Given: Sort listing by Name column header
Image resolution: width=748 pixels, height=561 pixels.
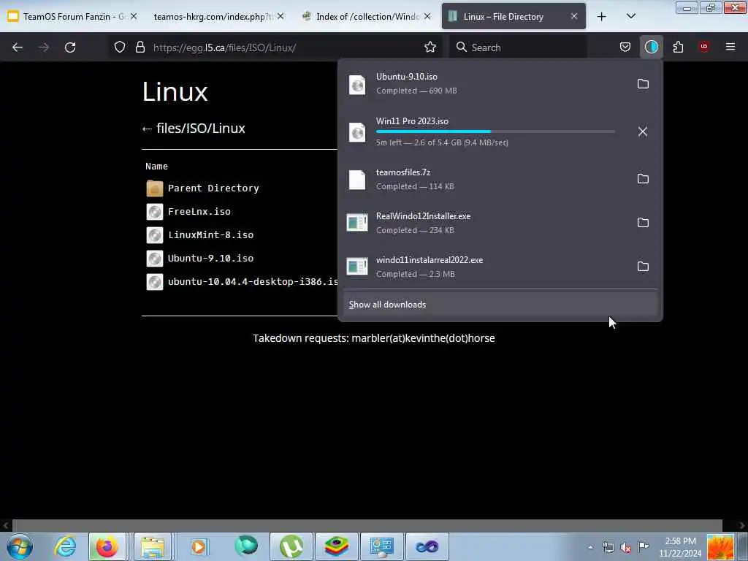Looking at the screenshot, I should (156, 166).
